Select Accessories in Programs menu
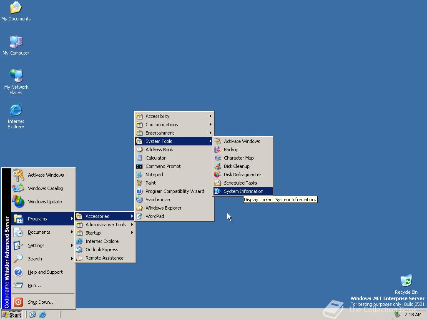Viewport: 427px width, 320px height. pyautogui.click(x=105, y=216)
